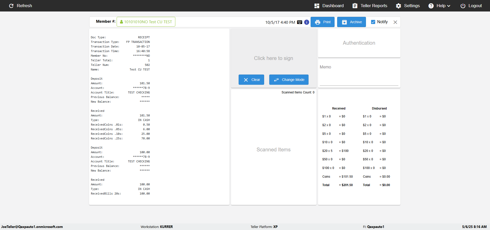Click the Disbursed '$100 x 0' row
The image size is (490, 230).
[374, 168]
